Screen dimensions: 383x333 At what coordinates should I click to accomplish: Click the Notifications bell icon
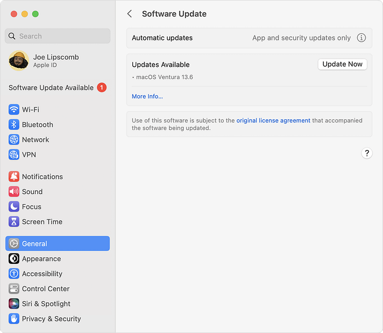pos(14,176)
